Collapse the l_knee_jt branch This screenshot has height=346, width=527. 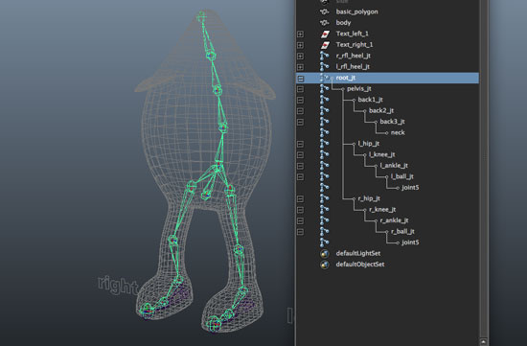[300, 155]
